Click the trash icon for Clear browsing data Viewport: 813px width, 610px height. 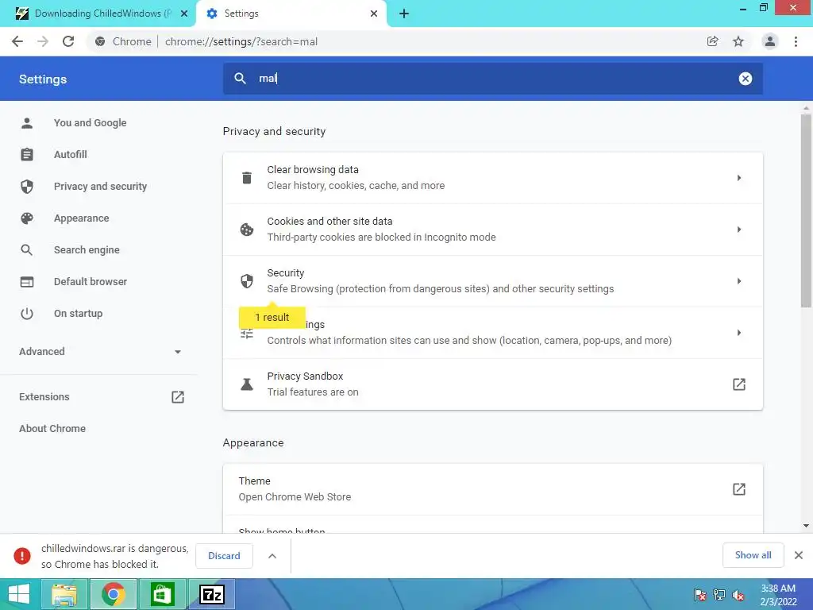click(247, 178)
